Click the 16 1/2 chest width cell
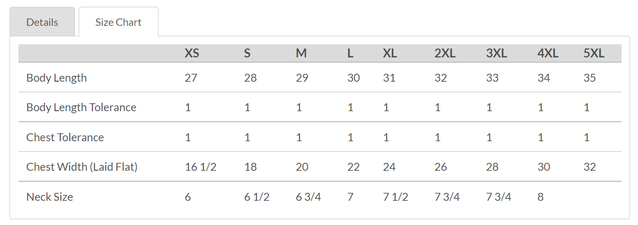 click(201, 167)
